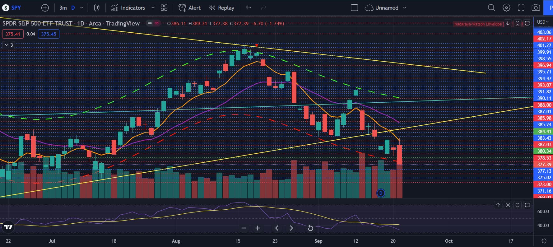Undo the last chart action
The height and width of the screenshot is (247, 553).
(x=249, y=8)
